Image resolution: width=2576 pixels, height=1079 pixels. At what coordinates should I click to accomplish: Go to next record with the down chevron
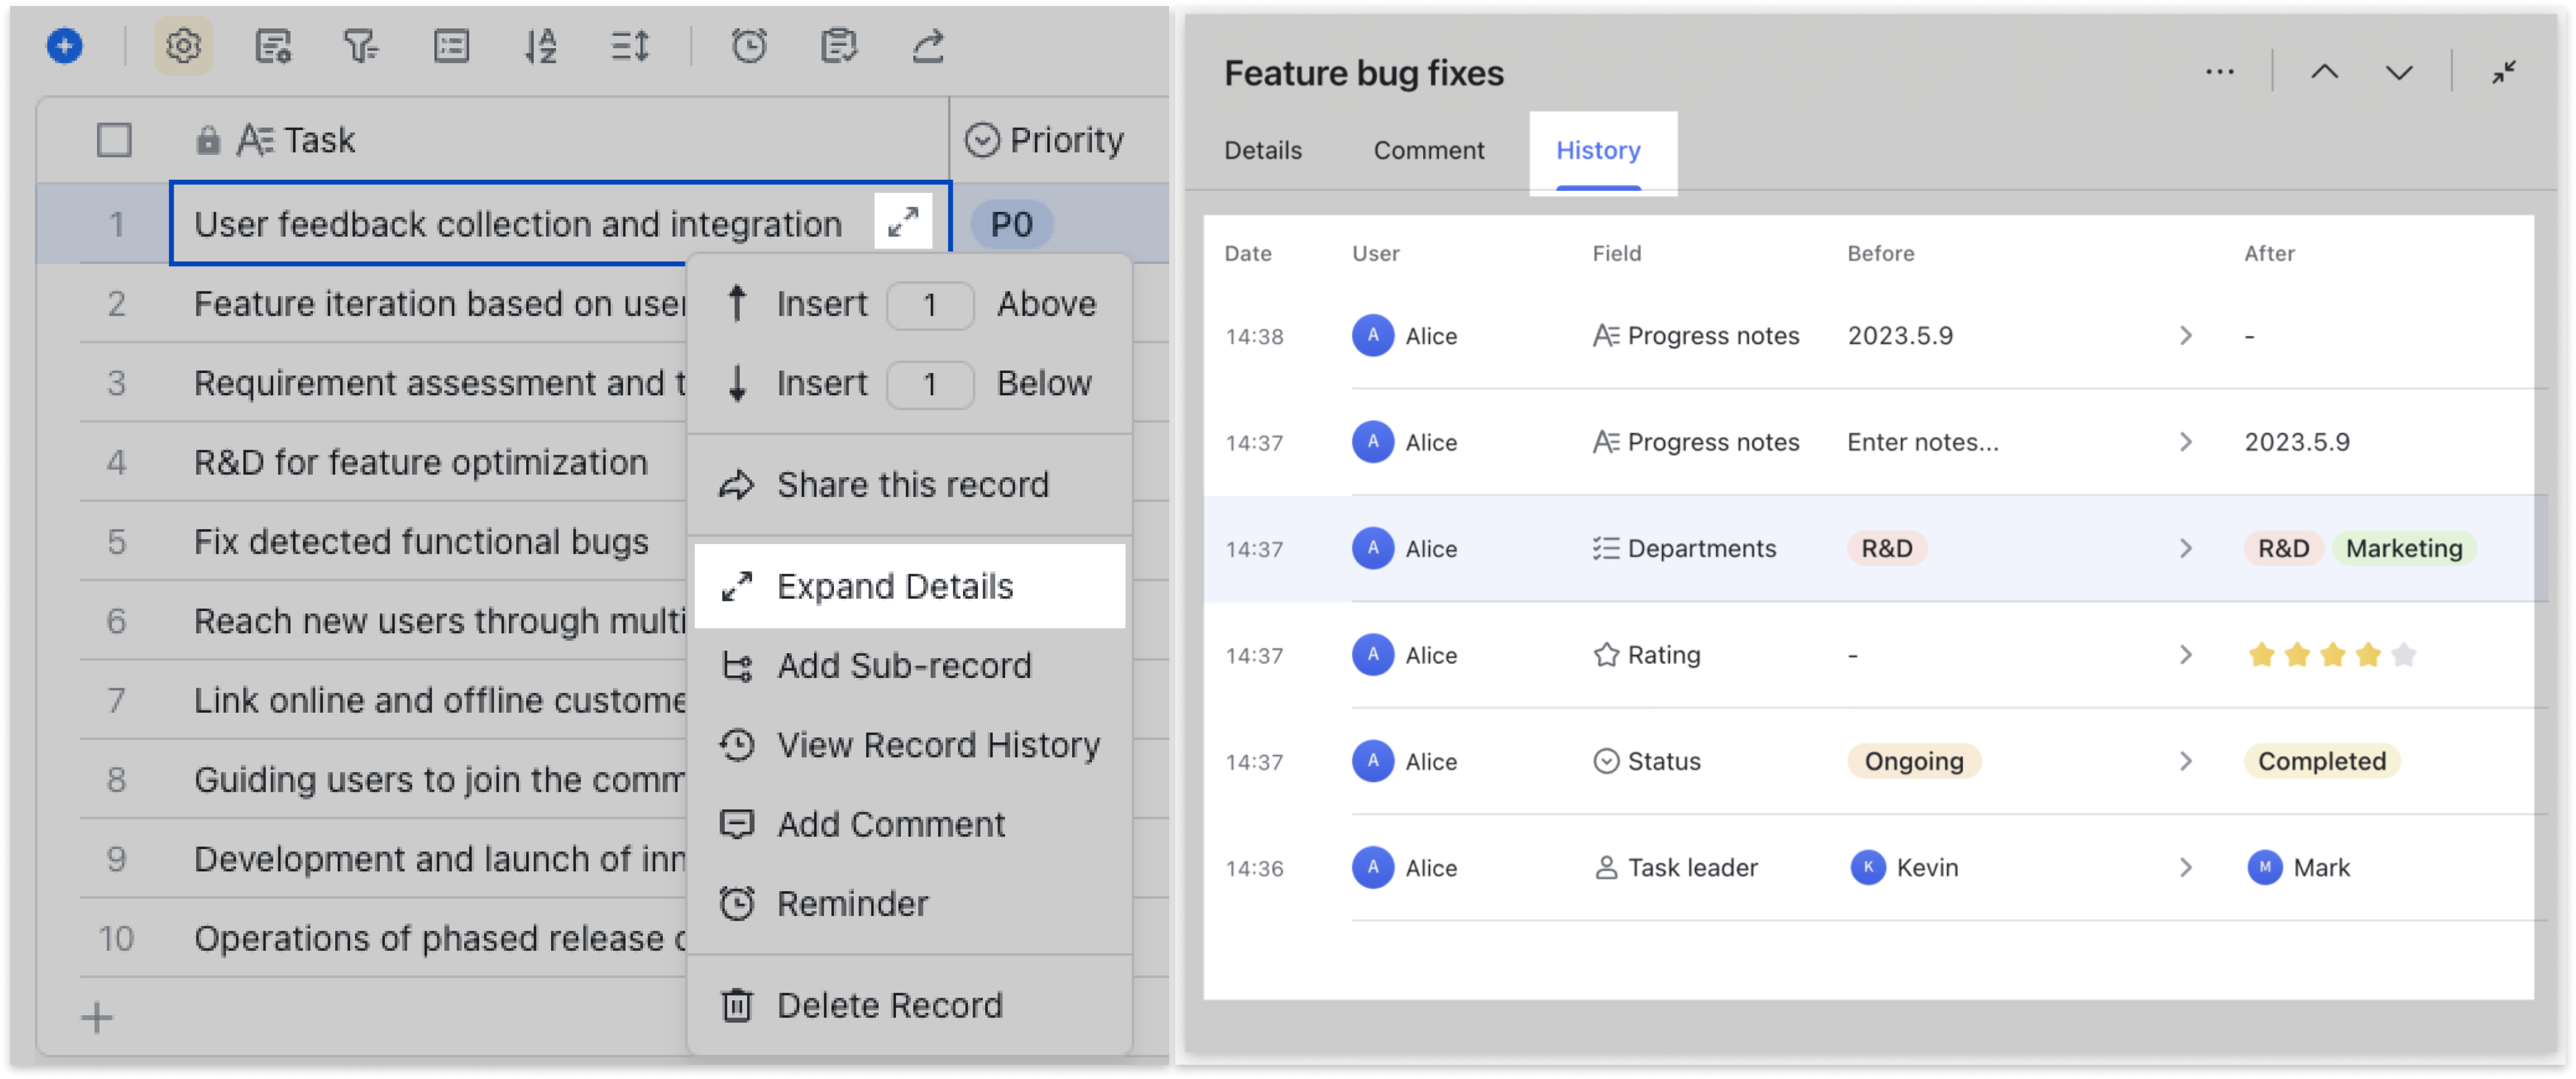pyautogui.click(x=2399, y=72)
